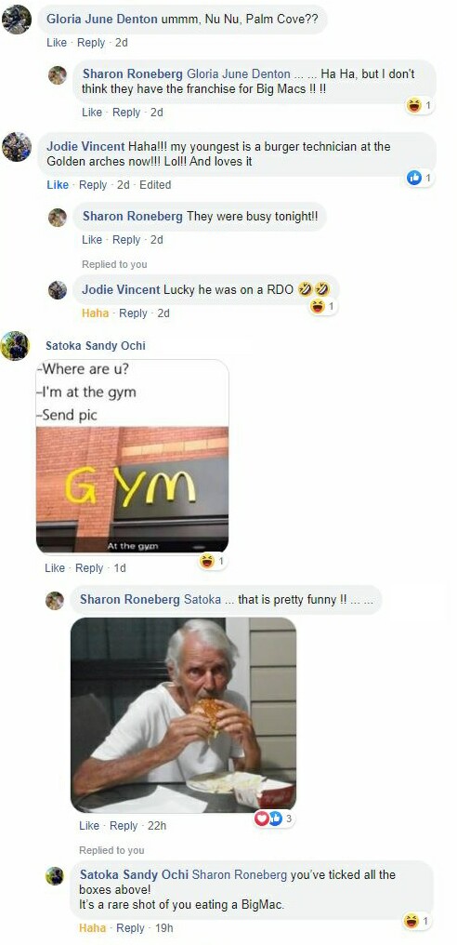457x945 pixels.
Task: Open the GYM McDonald's meme image
Action: point(133,457)
